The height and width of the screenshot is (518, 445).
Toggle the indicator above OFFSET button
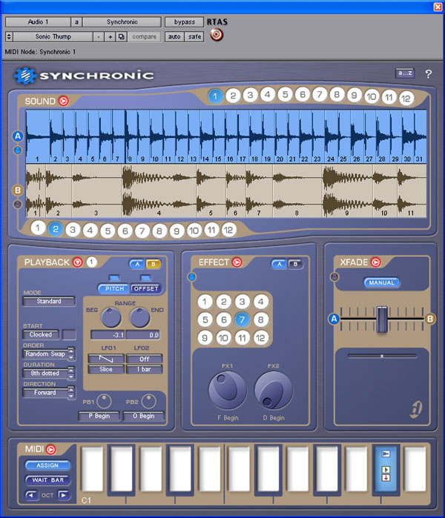[x=146, y=277]
